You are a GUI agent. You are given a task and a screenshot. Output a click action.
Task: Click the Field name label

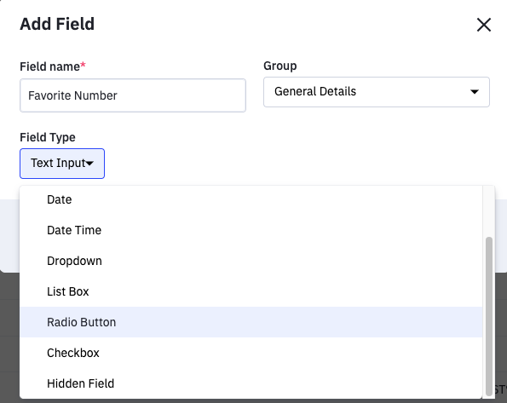coord(49,66)
